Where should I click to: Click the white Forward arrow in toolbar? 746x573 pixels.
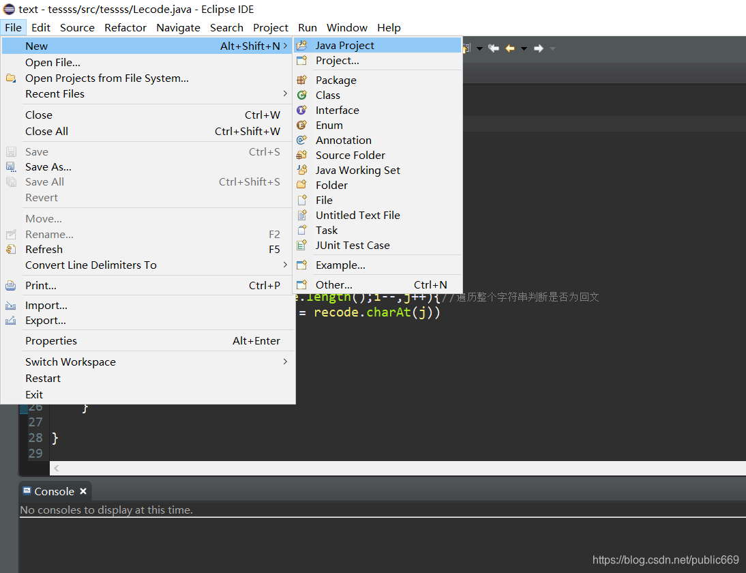(539, 48)
